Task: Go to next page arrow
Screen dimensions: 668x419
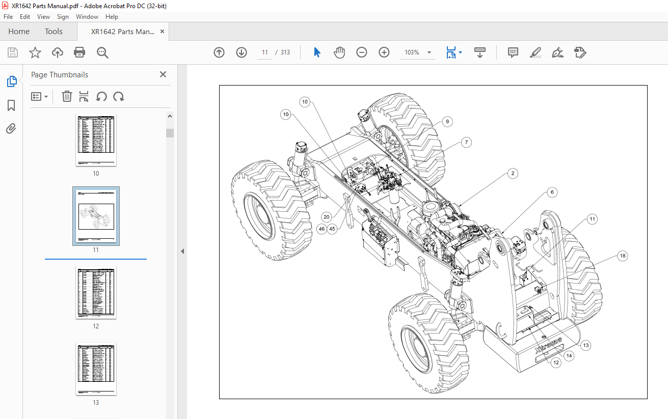Action: (x=242, y=52)
